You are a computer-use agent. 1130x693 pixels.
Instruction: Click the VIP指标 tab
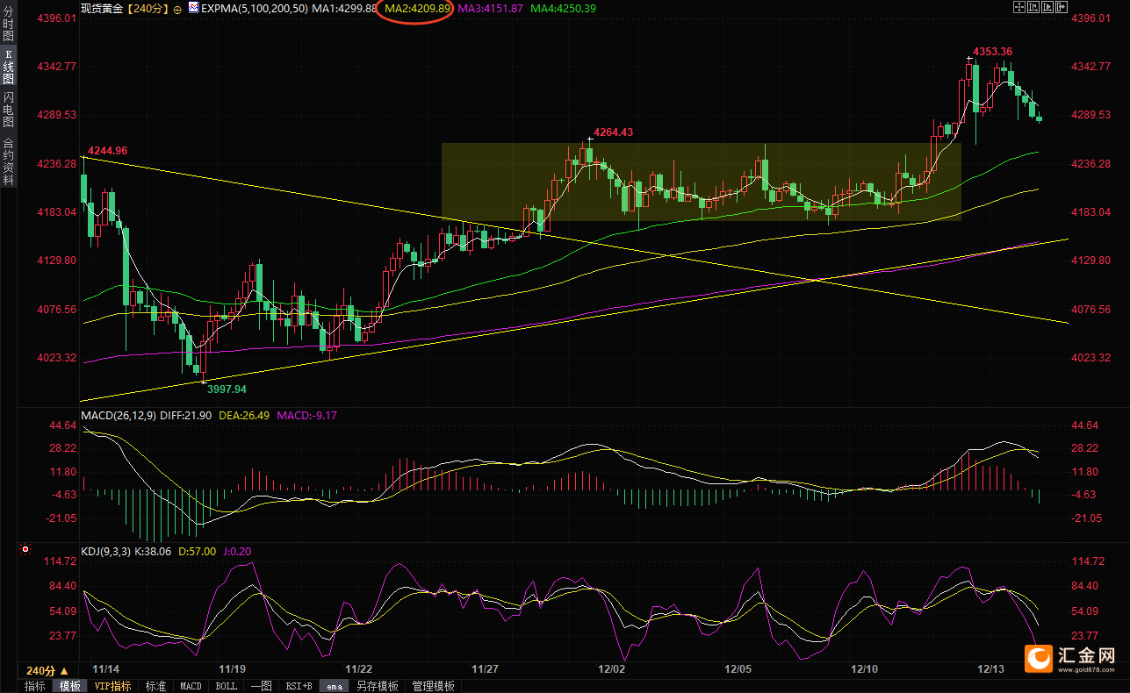(112, 686)
